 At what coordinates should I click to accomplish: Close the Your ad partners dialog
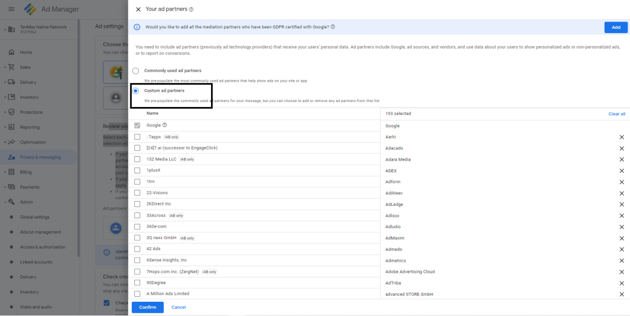[138, 9]
